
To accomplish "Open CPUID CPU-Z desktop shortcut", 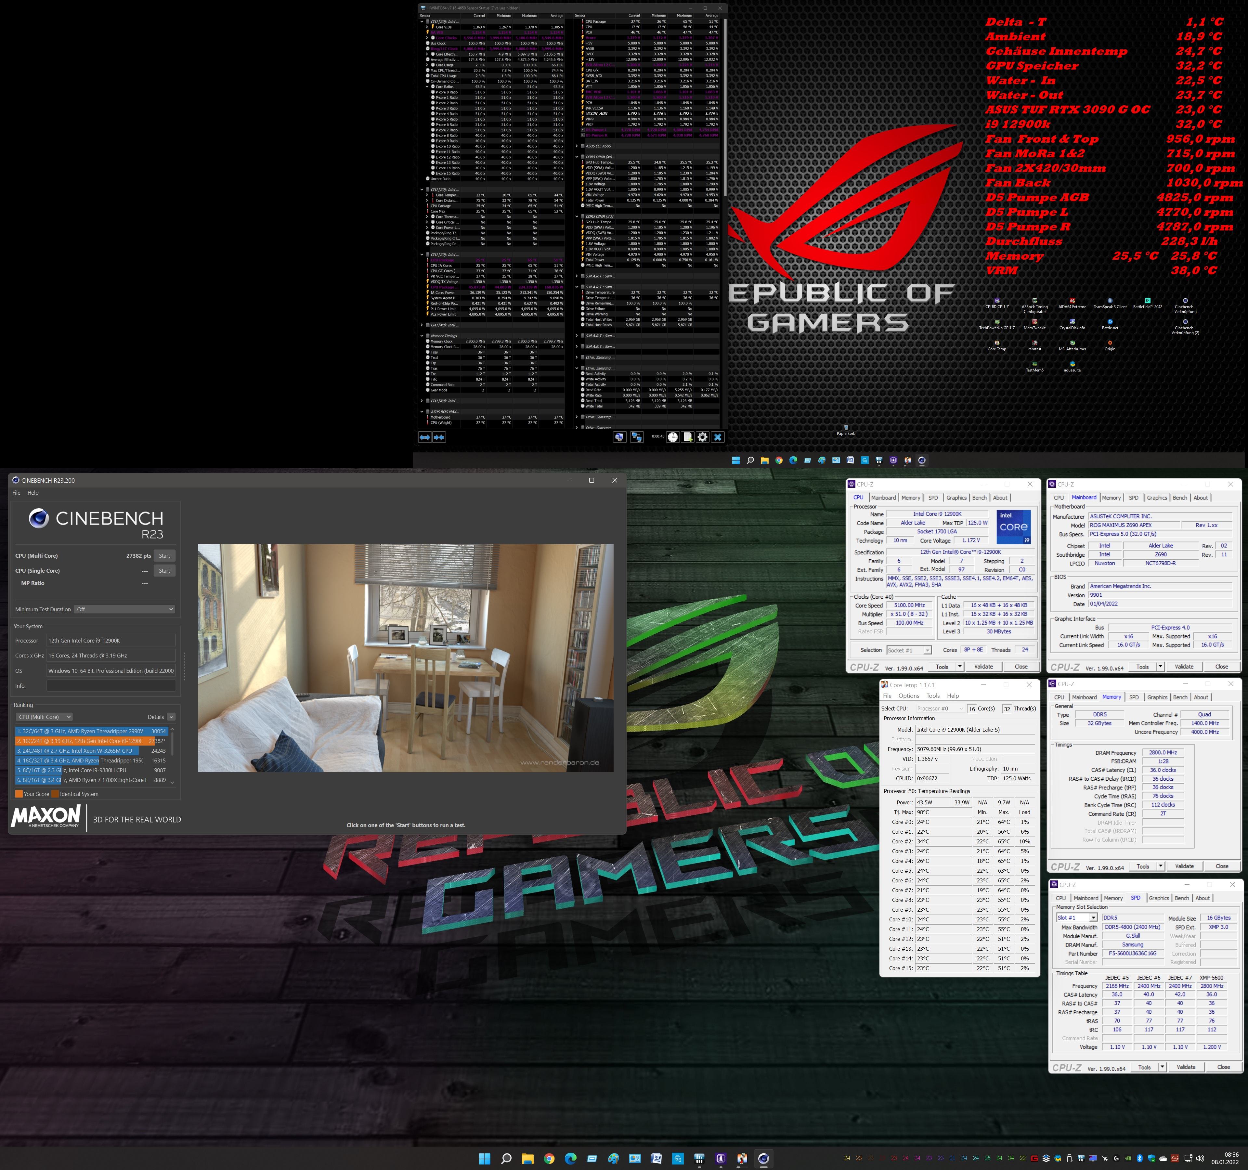I will [997, 303].
